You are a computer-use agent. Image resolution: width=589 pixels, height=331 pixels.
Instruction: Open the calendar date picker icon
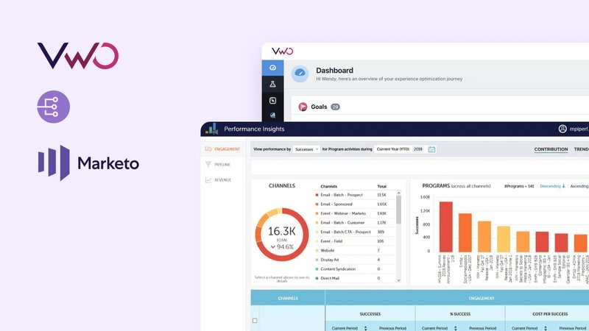pos(431,149)
